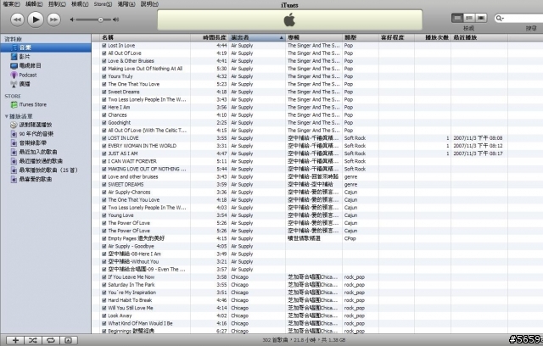Viewport: 543px width, 346px height.
Task: Sort by the 專輯 album column header
Action: click(314, 37)
